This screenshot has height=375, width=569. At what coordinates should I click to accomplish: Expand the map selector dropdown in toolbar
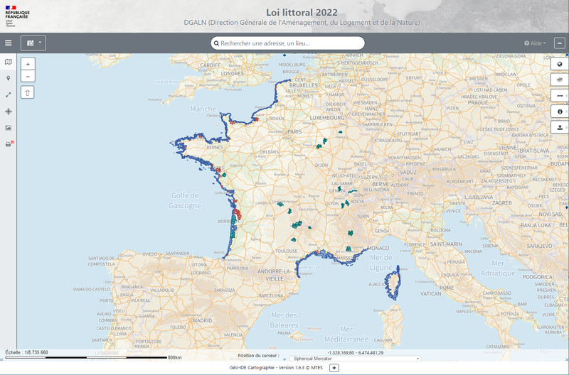pyautogui.click(x=33, y=43)
